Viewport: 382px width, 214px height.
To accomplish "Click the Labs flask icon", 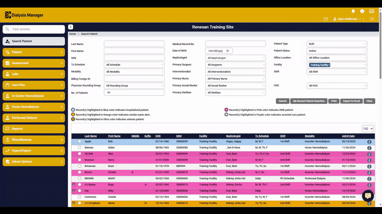I will tap(7, 74).
